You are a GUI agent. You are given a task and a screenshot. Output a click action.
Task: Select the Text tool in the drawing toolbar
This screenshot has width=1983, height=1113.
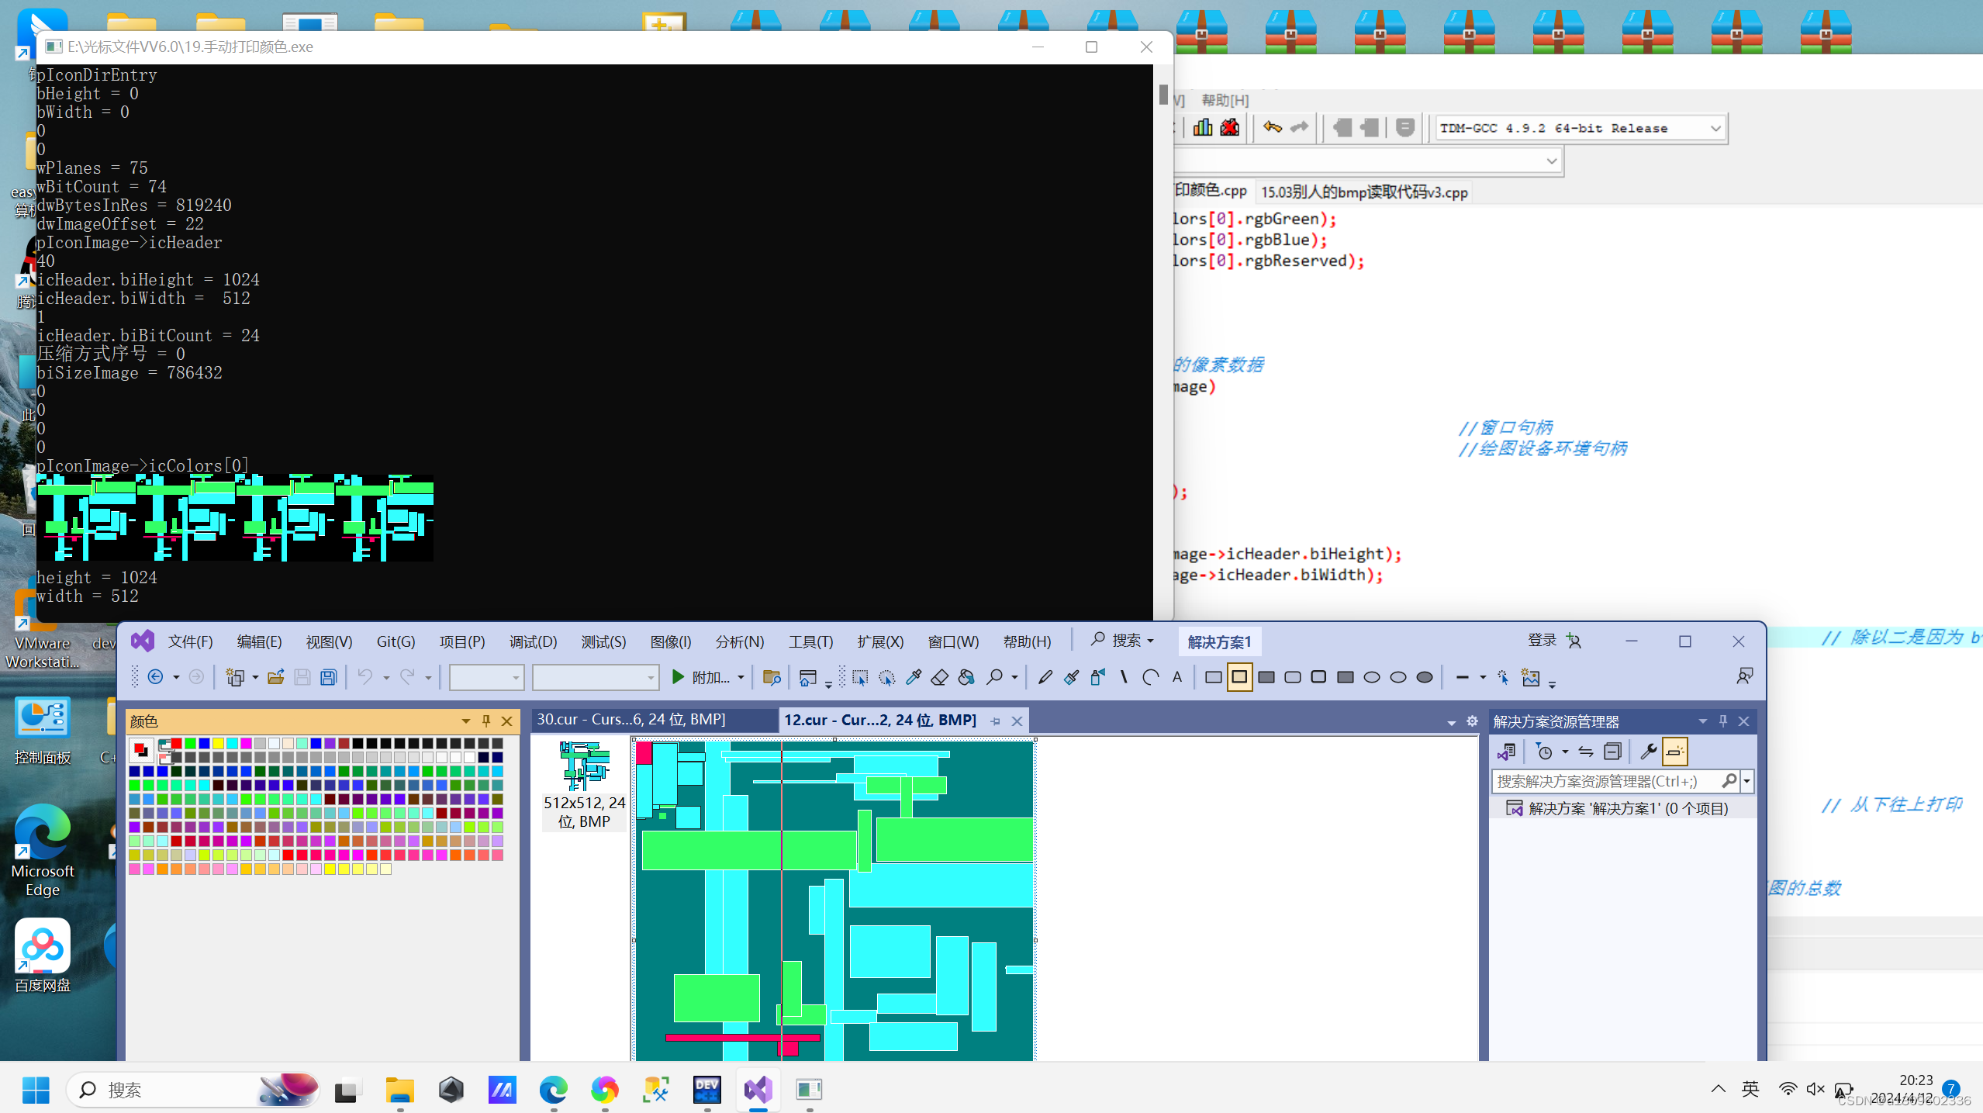1177,677
